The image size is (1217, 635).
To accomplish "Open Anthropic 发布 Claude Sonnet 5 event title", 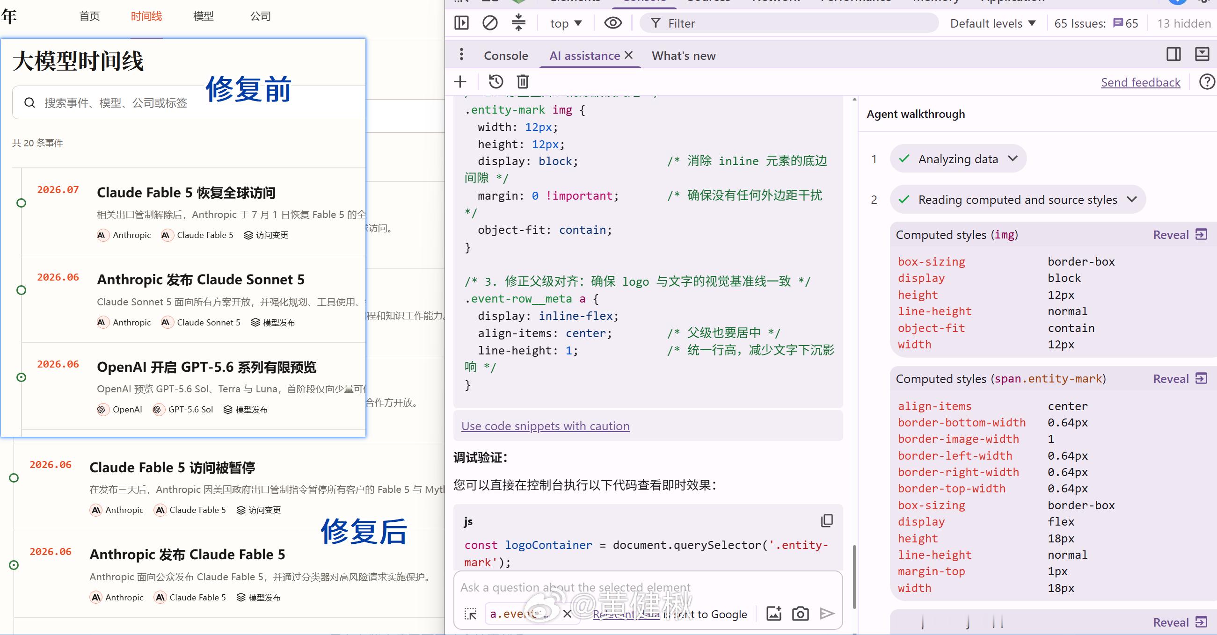I will pyautogui.click(x=200, y=280).
